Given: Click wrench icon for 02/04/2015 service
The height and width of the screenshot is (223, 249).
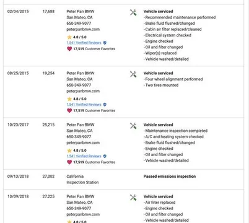Looking at the screenshot, I should tap(133, 12).
